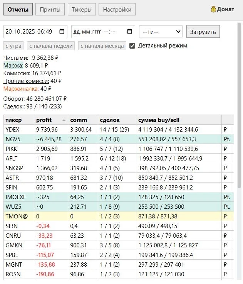Sort by сумма buy/sell header
Viewport: 243px width, 284px height.
coord(179,120)
